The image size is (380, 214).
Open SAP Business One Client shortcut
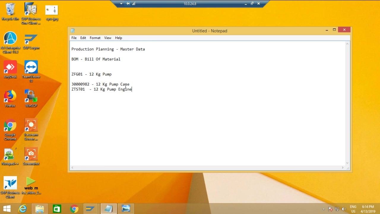[31, 14]
